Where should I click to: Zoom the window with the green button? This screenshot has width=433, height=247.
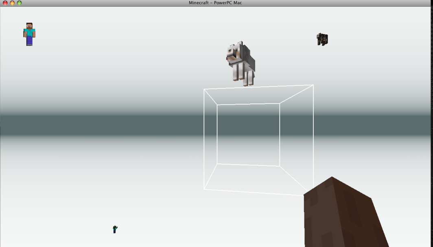(x=20, y=3)
